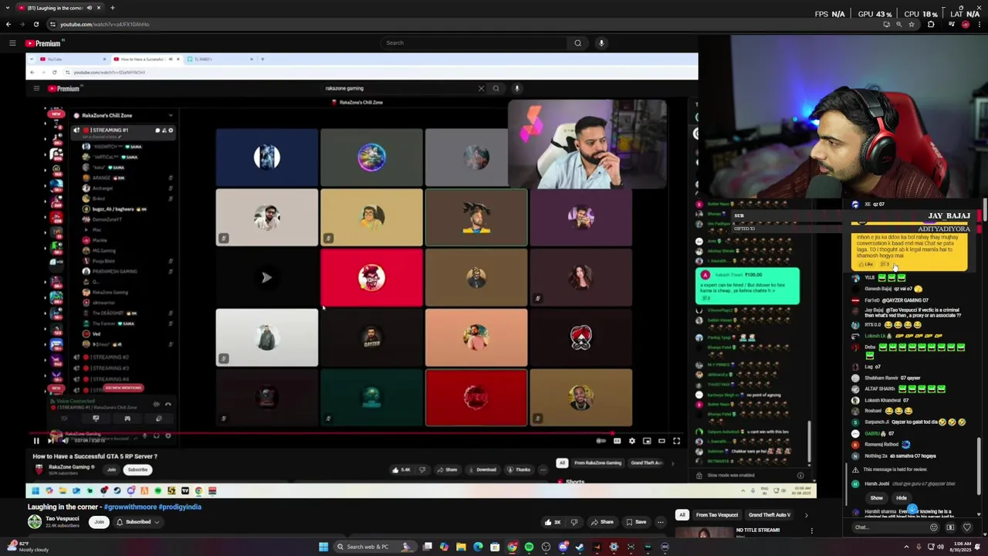The height and width of the screenshot is (556, 988).
Task: Open a new browser tab
Action: click(x=112, y=8)
